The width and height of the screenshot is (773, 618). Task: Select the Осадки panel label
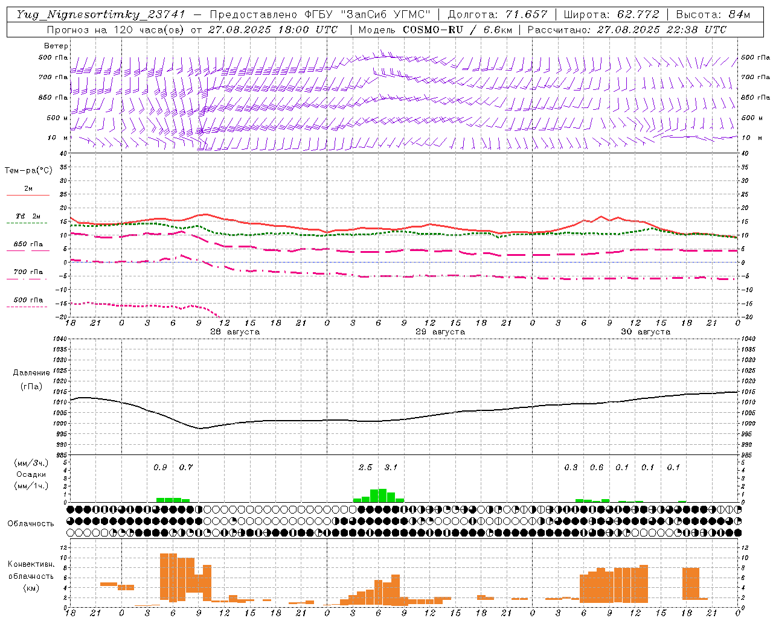tap(31, 474)
